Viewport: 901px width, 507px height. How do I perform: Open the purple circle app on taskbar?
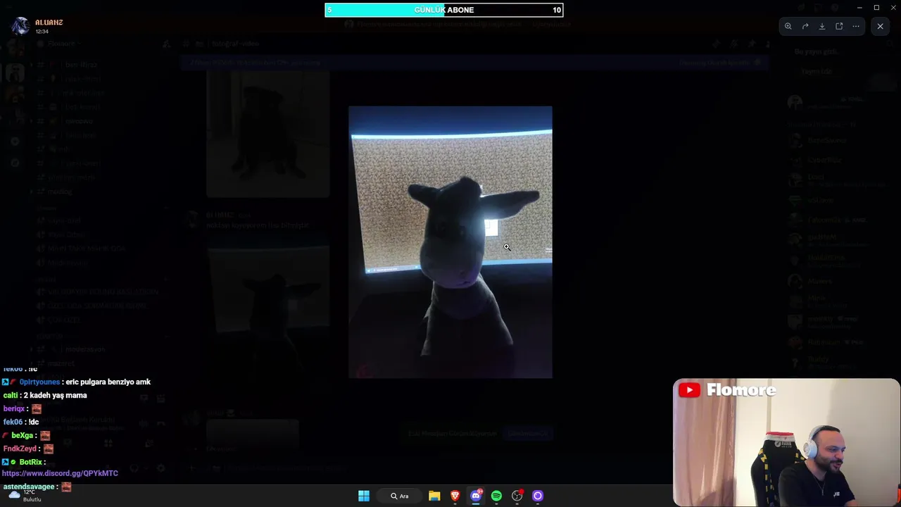538,496
